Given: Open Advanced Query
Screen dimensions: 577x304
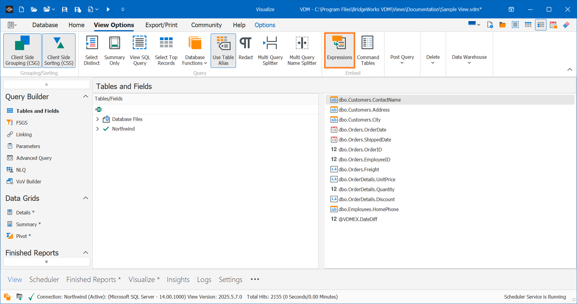Looking at the screenshot, I should pyautogui.click(x=34, y=158).
